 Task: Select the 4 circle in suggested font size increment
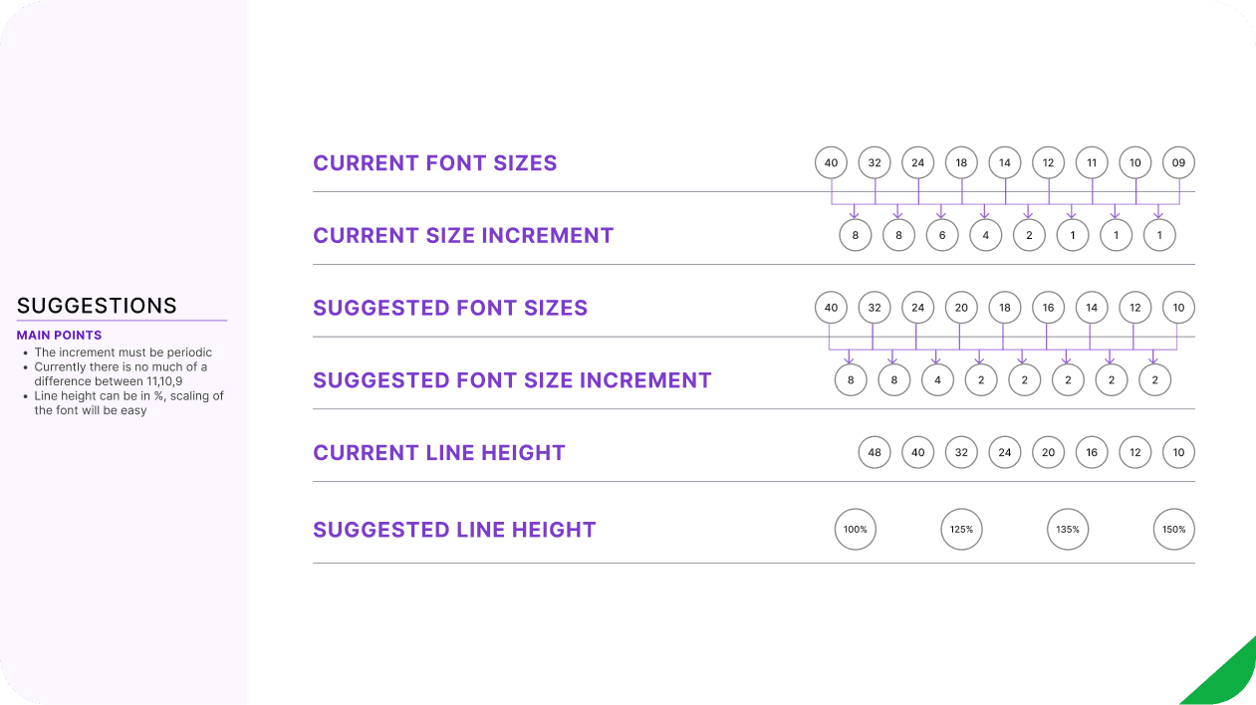point(937,380)
